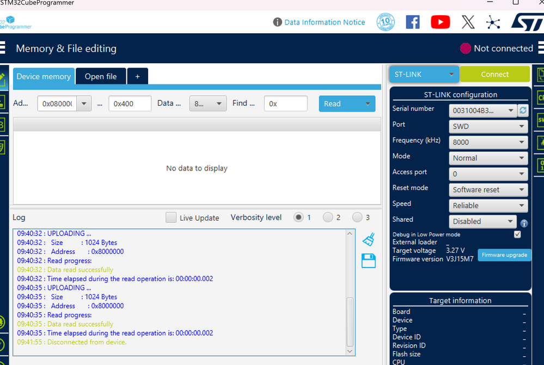Open the ST-LINK interface dropdown
This screenshot has height=365, width=544.
[424, 74]
